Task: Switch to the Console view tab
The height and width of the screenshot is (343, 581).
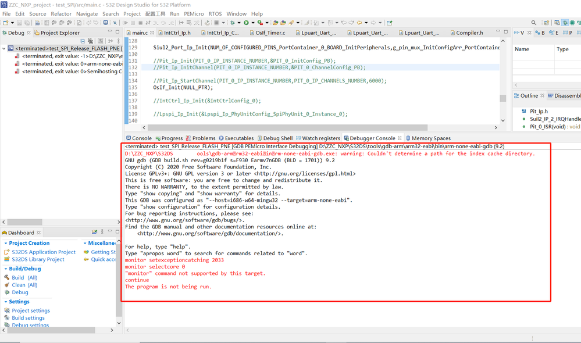Action: tap(138, 138)
